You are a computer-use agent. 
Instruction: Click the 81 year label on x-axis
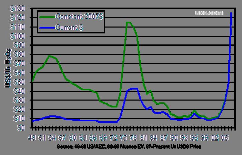143,138
